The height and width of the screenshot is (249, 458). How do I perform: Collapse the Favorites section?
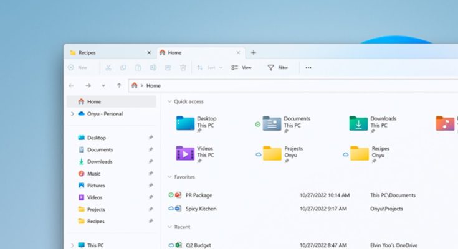(169, 177)
